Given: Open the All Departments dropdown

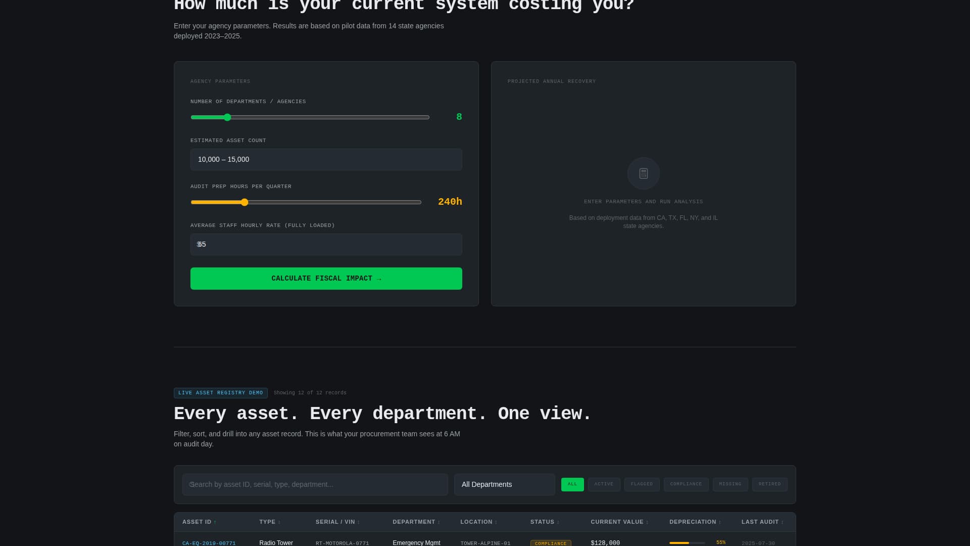Looking at the screenshot, I should click(x=504, y=484).
